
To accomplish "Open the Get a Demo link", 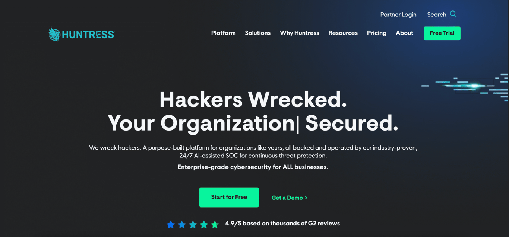I will pyautogui.click(x=290, y=198).
